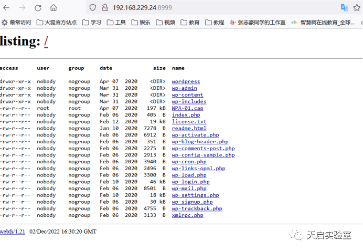This screenshot has height=251, width=363.
Task: Open the wp-includes directory
Action: (189, 102)
